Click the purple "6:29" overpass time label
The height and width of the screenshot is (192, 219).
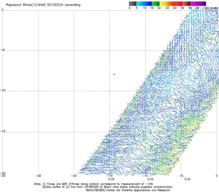click(150, 179)
